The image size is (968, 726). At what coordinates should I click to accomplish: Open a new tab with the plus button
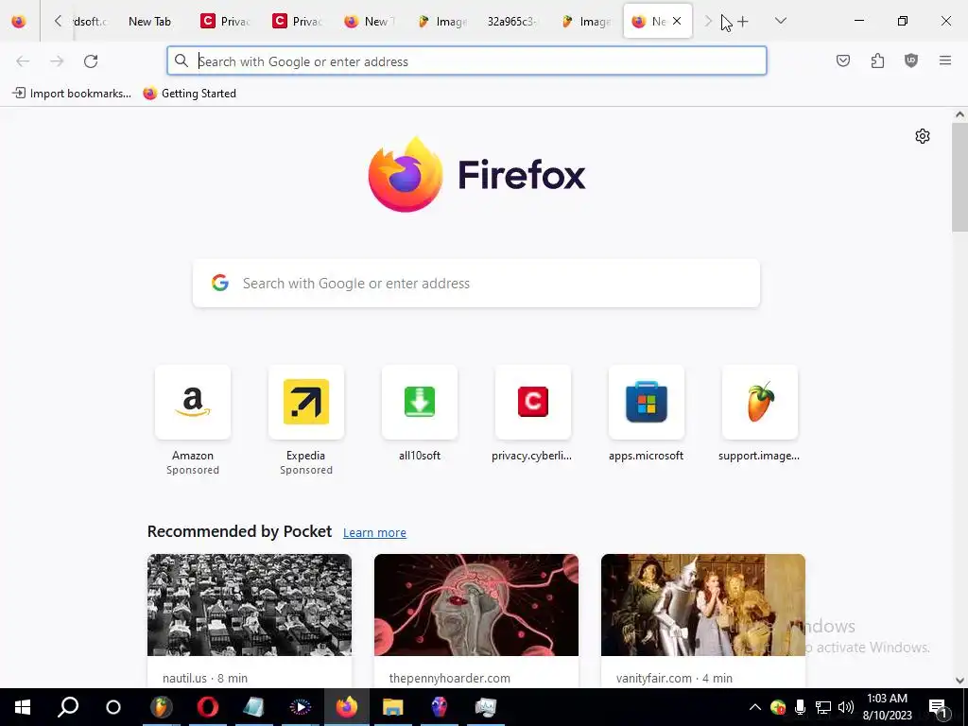(x=743, y=22)
